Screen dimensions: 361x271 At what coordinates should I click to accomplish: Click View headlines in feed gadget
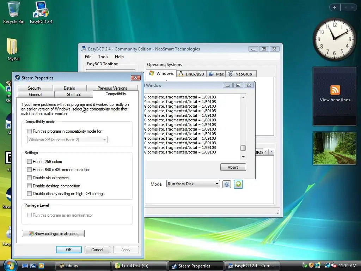[x=335, y=100]
